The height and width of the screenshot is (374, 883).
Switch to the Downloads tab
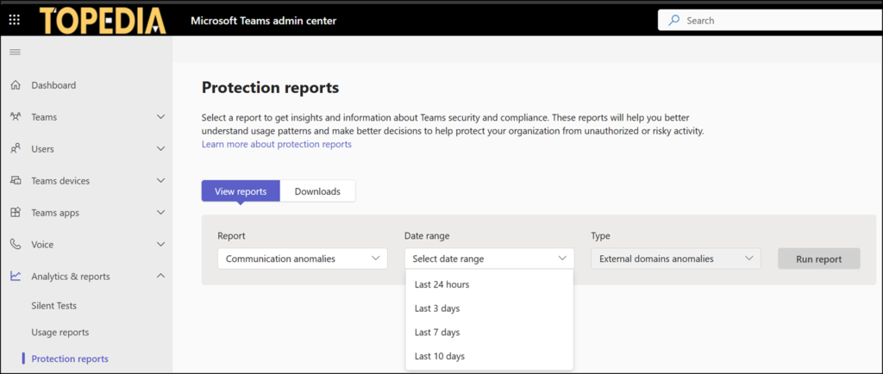pos(317,191)
